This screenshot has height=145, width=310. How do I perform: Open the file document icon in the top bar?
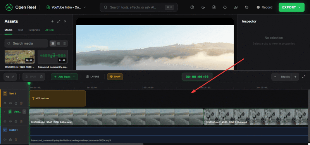214,7
